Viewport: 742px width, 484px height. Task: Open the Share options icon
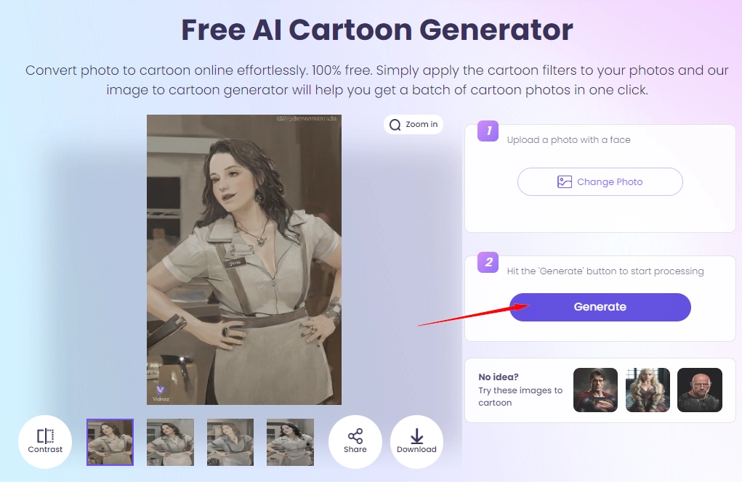(355, 436)
